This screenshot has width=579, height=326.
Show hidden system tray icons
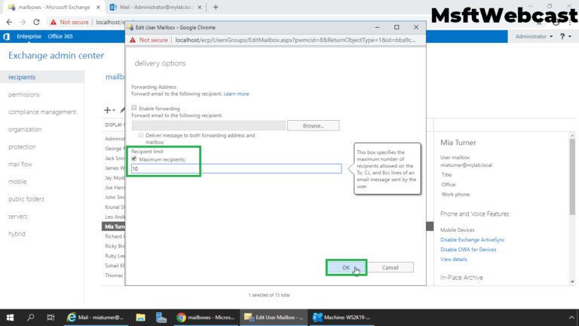[x=571, y=317]
